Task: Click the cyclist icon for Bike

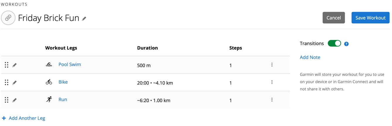Action: (49, 82)
